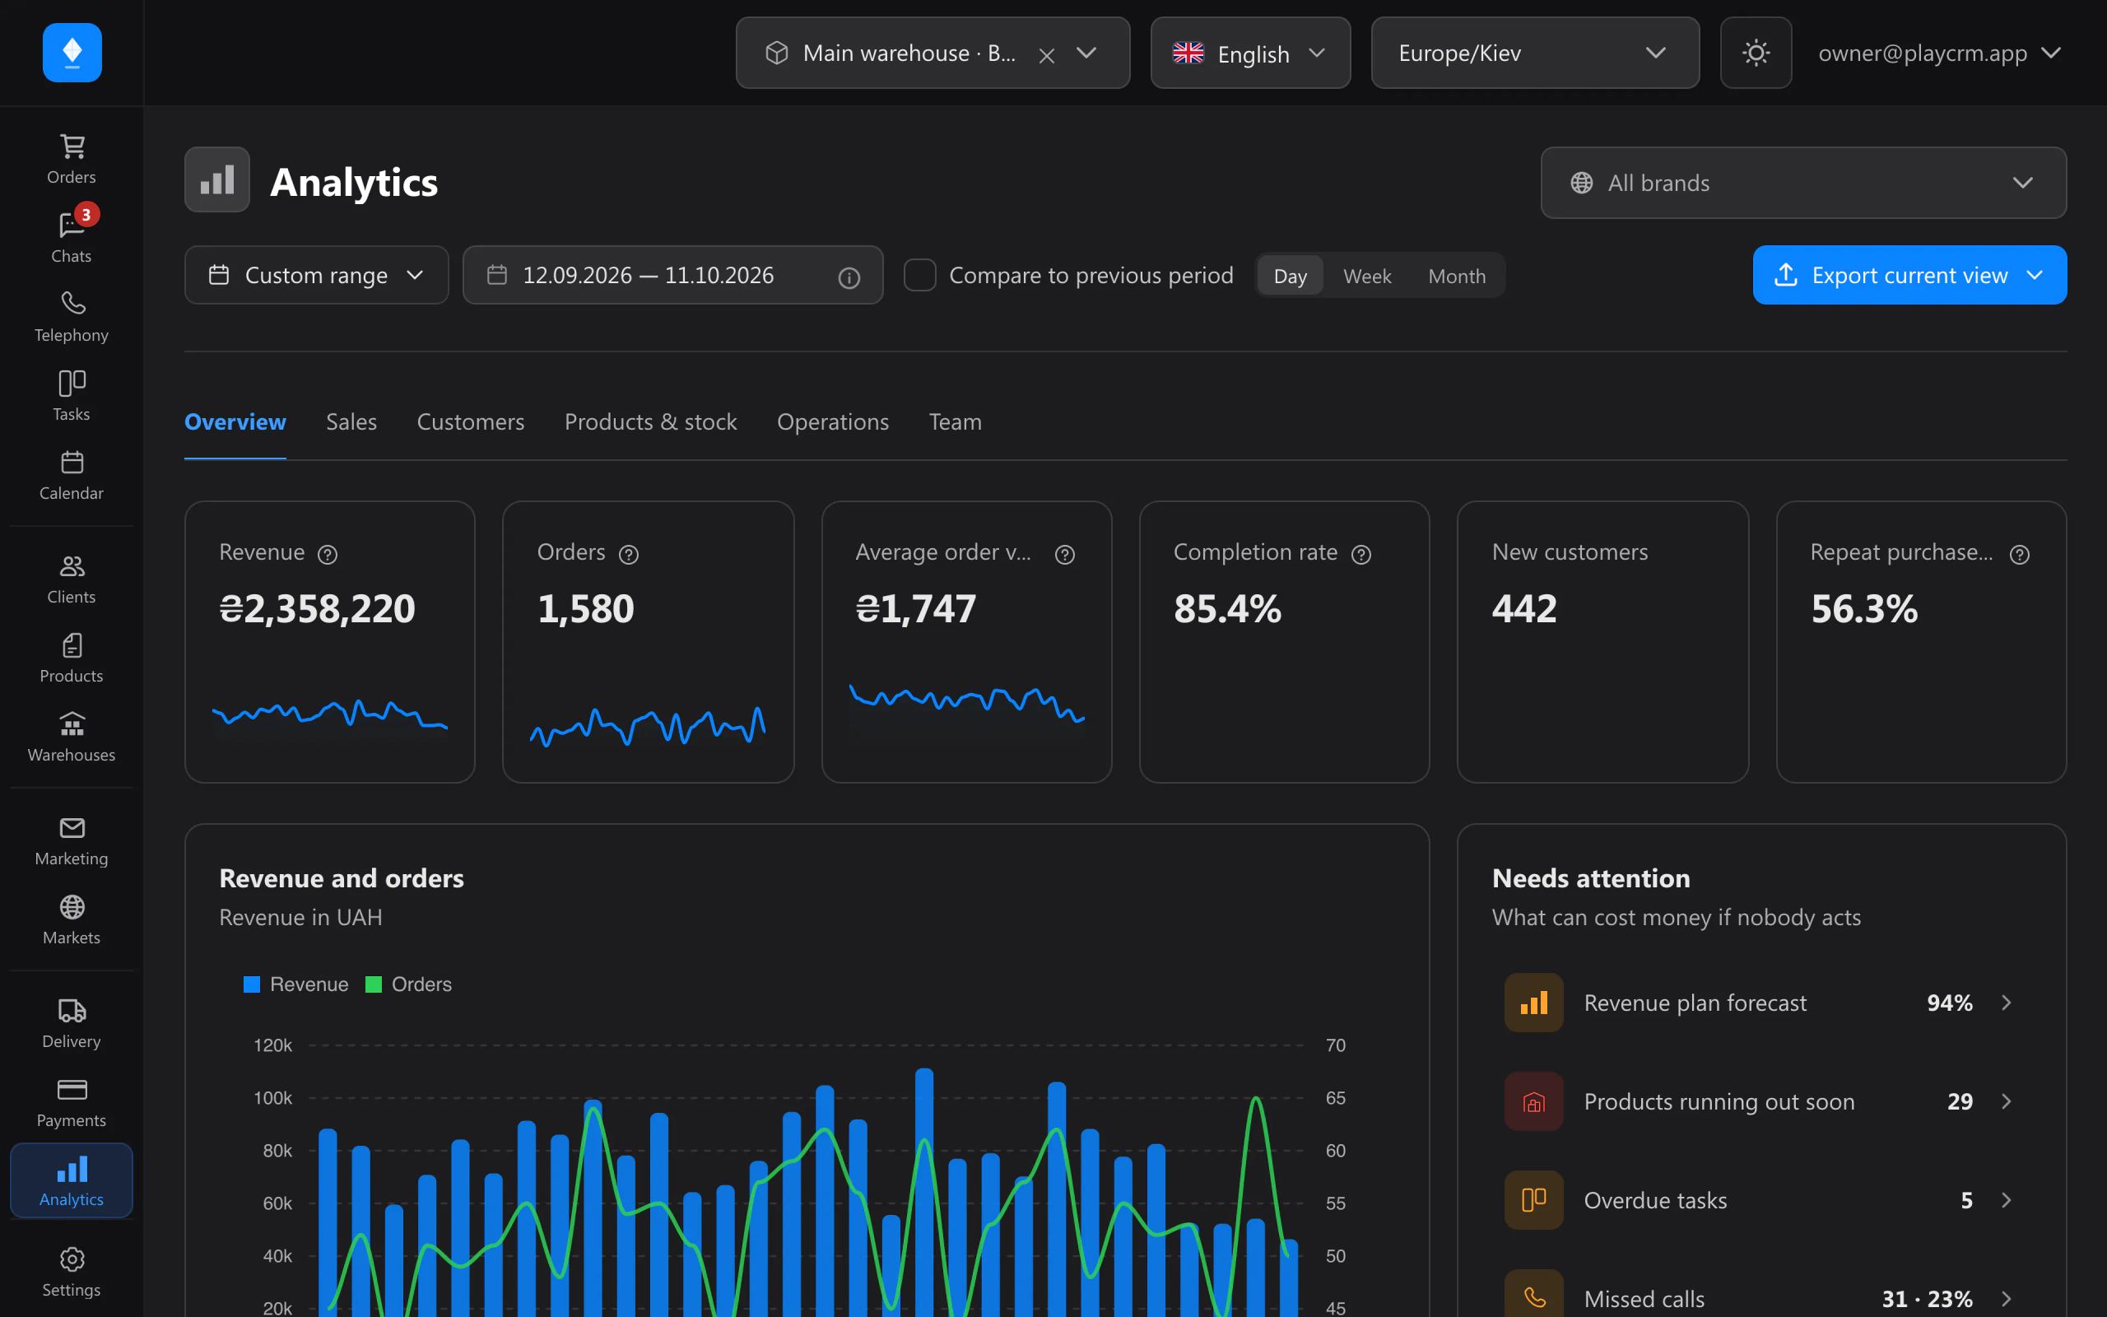The image size is (2107, 1317).
Task: Toggle Revenue series in chart legend
Action: 296,984
